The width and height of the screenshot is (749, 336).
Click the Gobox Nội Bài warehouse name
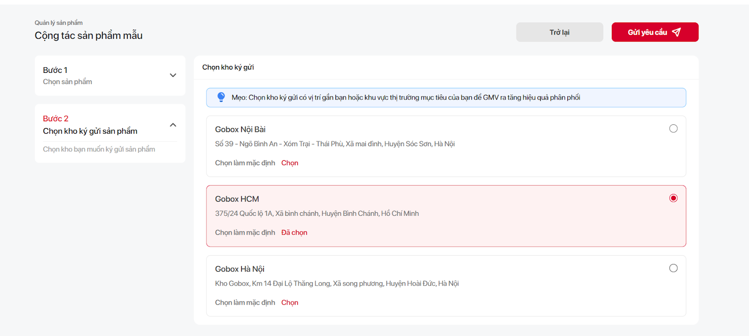pos(240,129)
